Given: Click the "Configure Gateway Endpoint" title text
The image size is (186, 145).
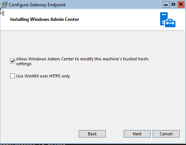Looking at the screenshot, I should coord(37,5).
